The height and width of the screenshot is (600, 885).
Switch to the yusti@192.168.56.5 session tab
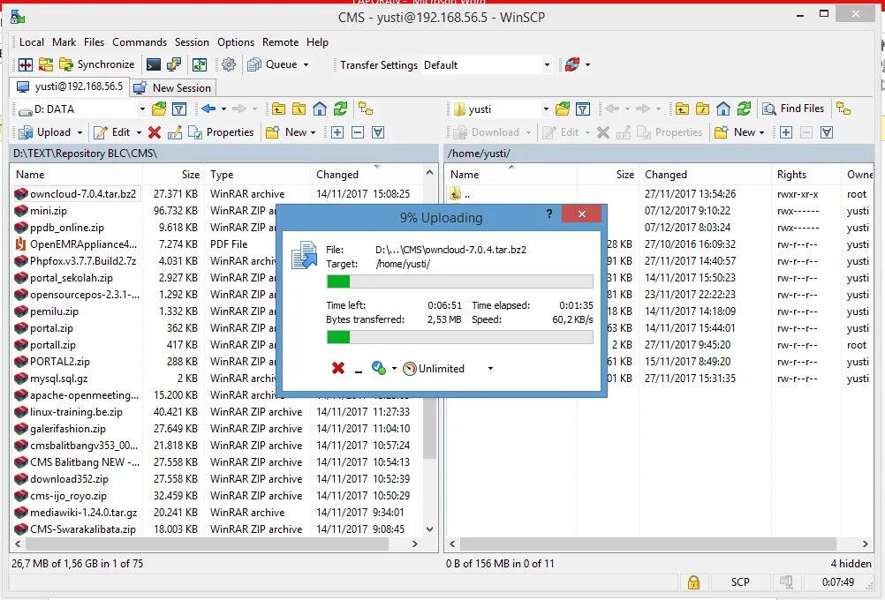point(70,86)
